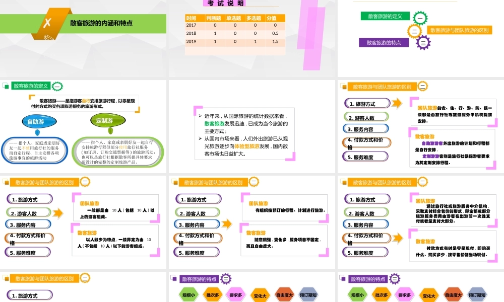Click the 1.5 score cell in the table
504x302 pixels.
point(275,41)
